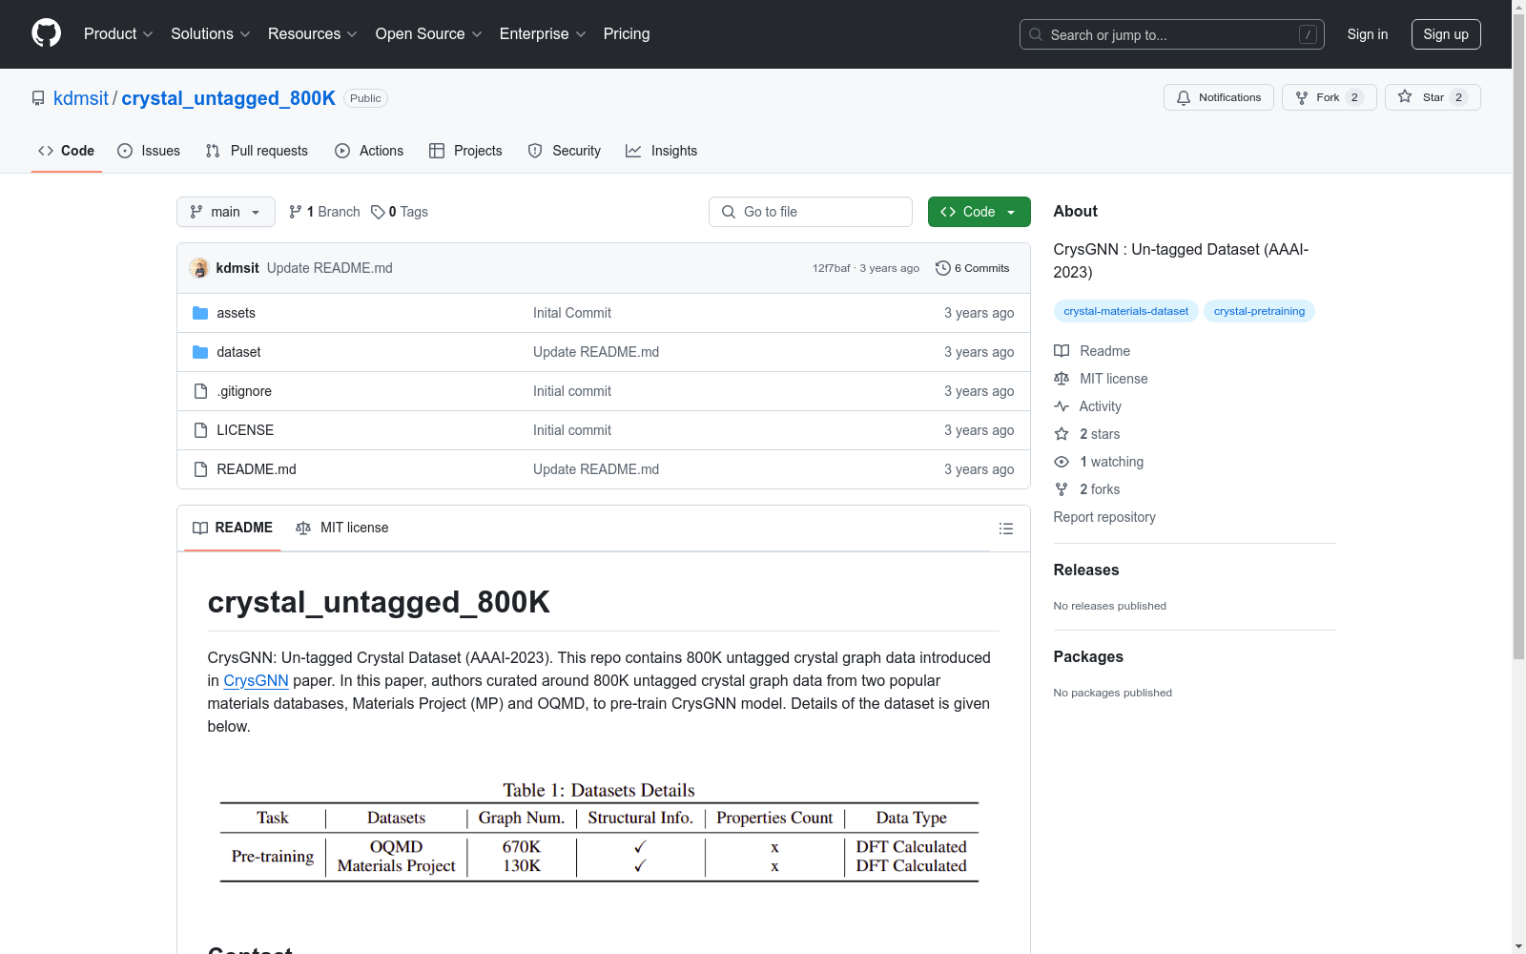
Task: Click the Sign up button
Action: pos(1446,34)
